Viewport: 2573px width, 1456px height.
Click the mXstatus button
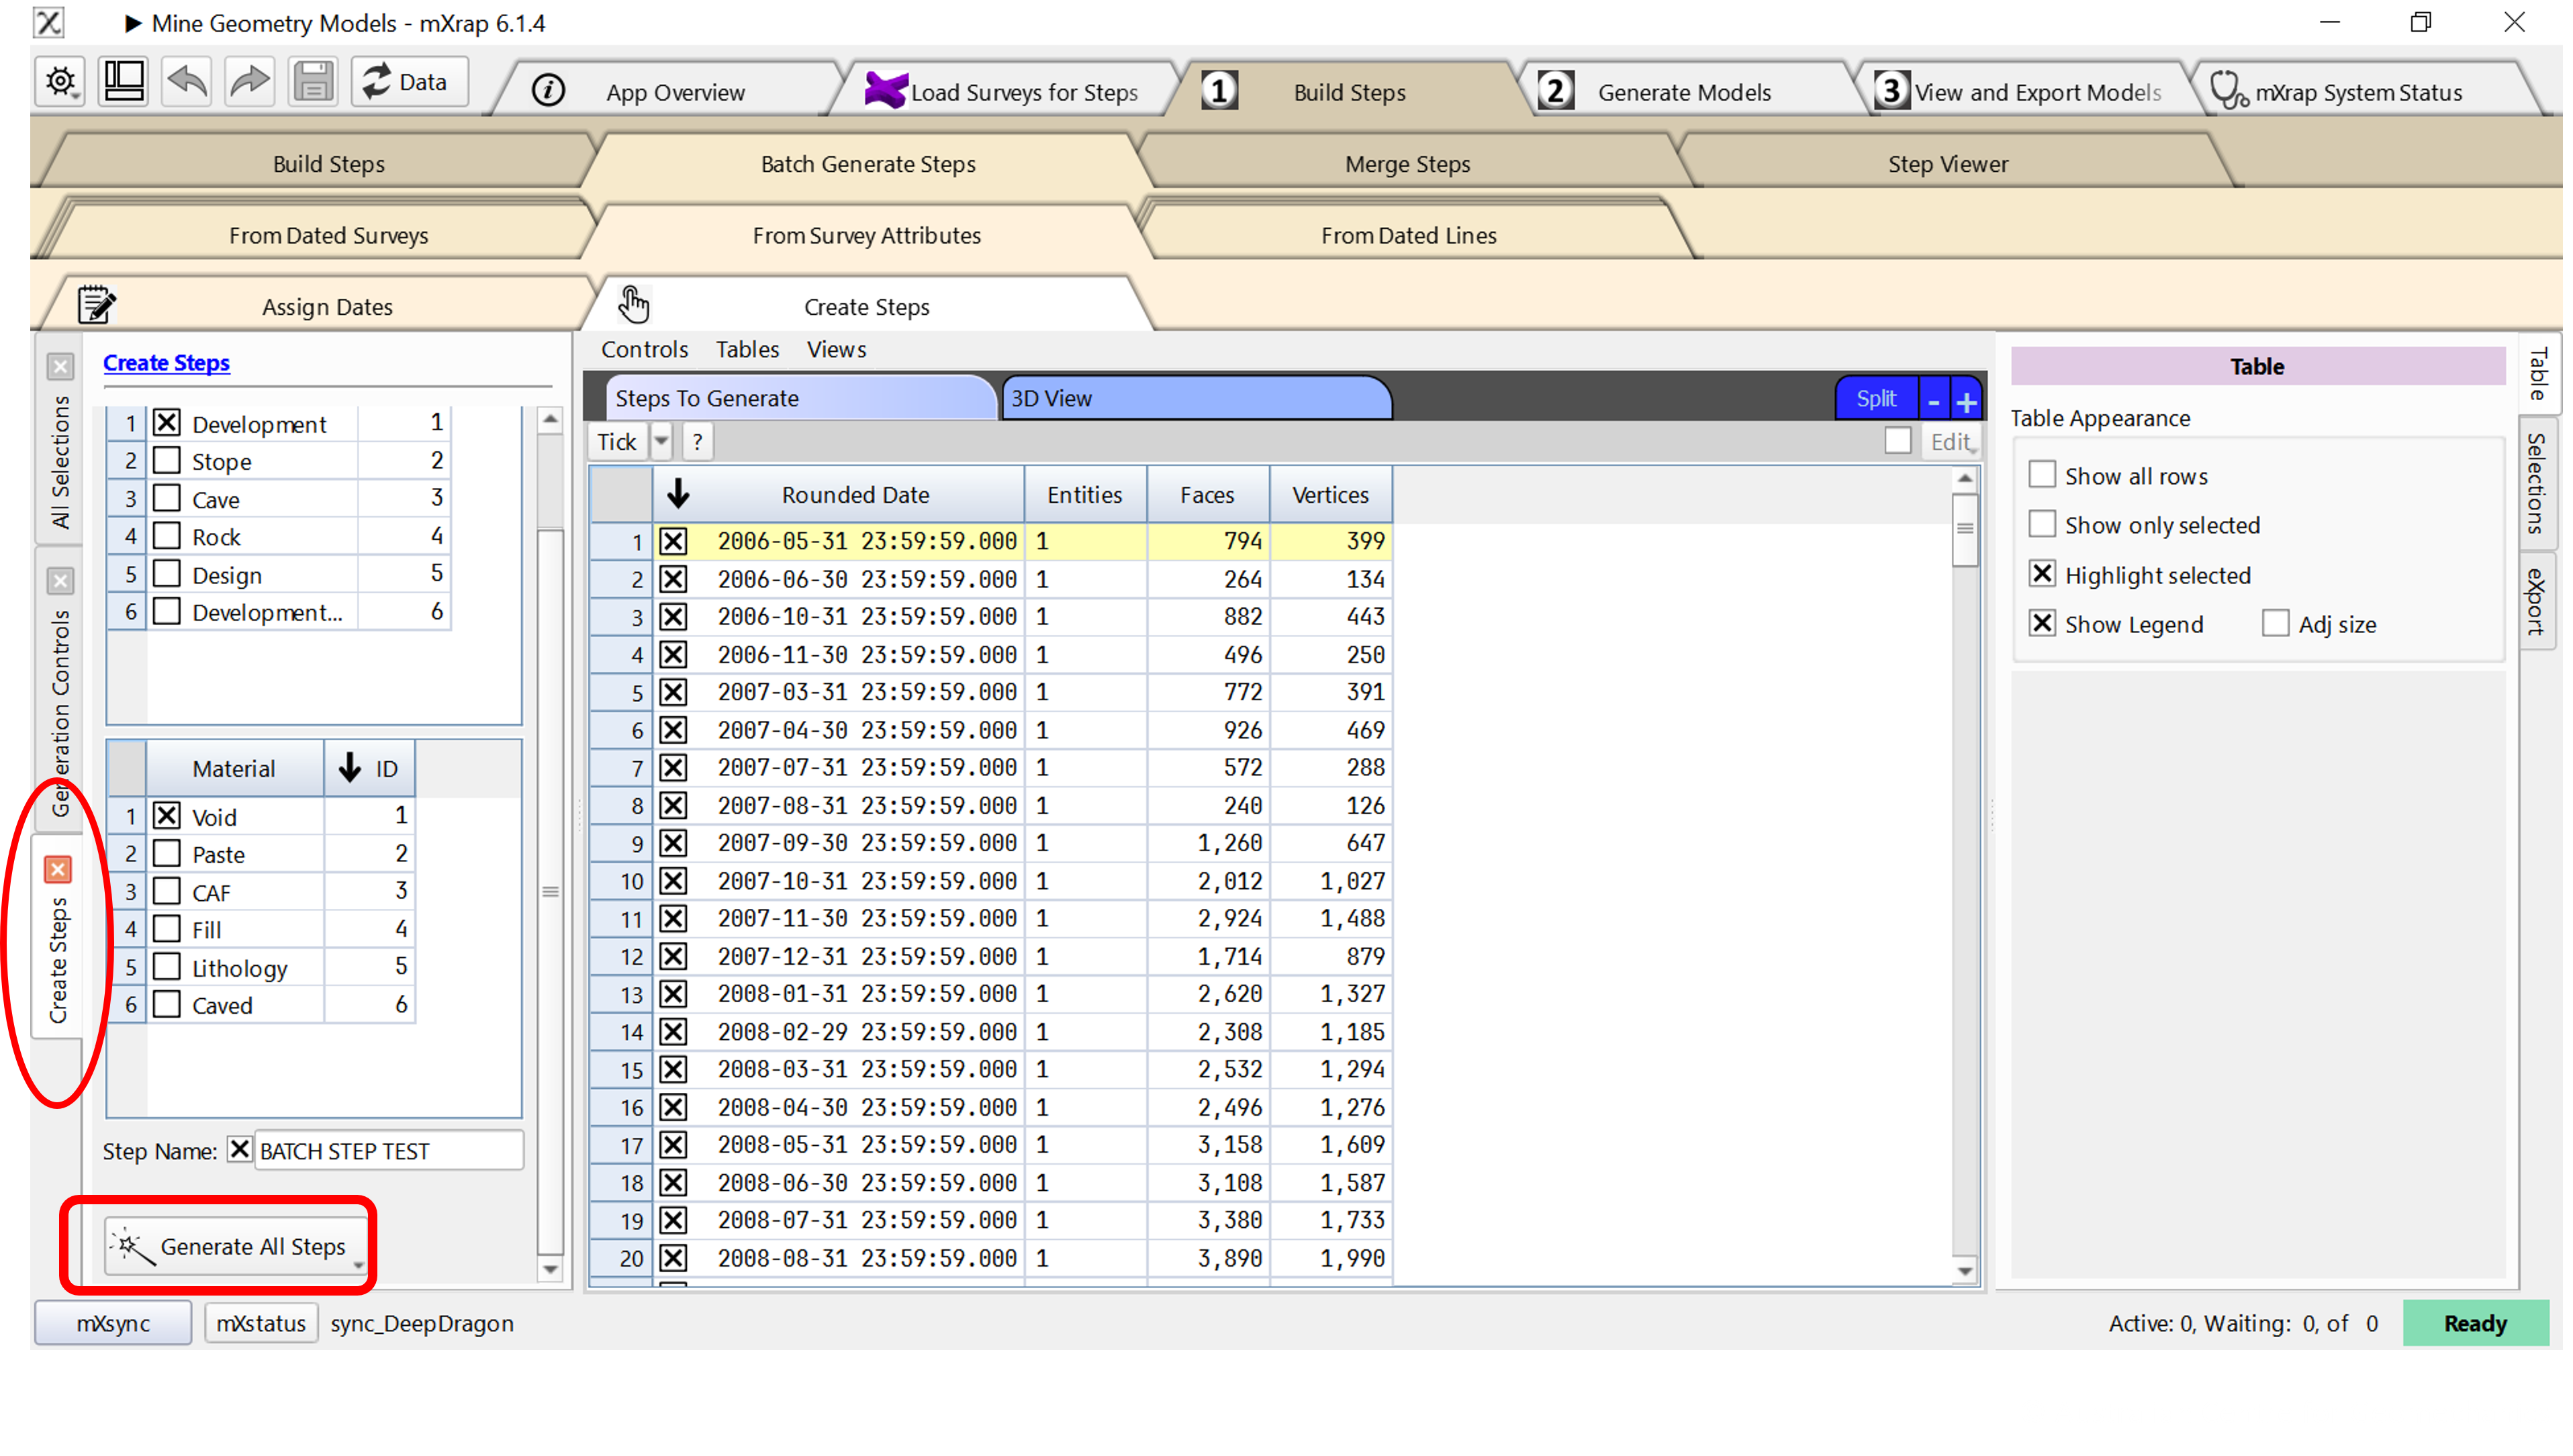tap(261, 1324)
